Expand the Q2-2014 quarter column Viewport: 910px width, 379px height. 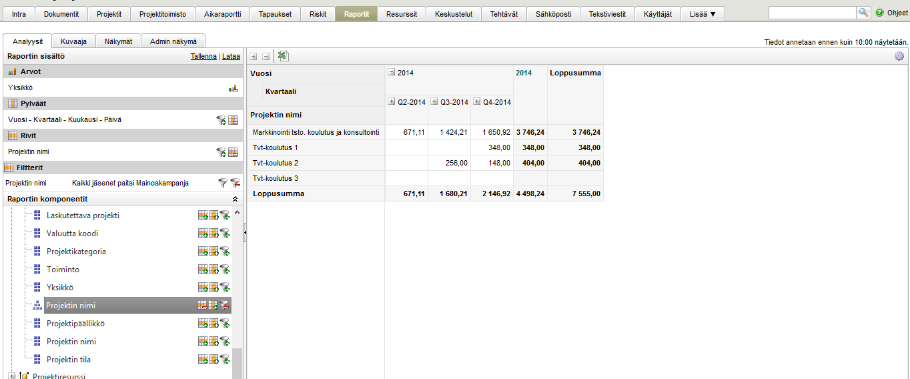click(392, 102)
